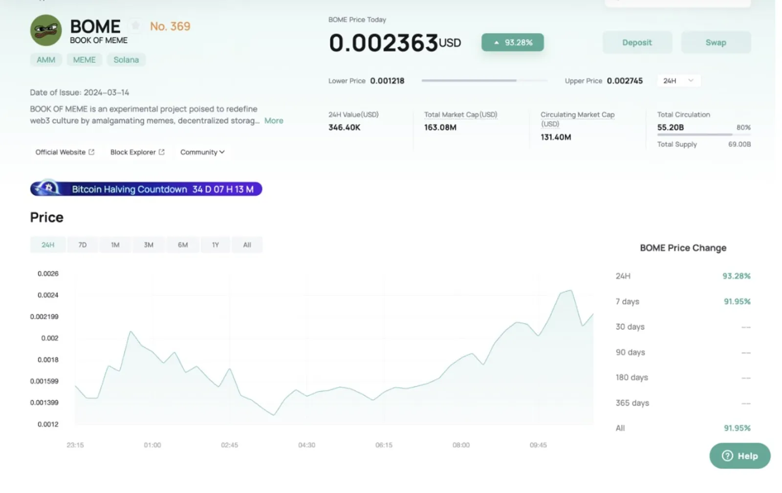Expand the description with More link

pos(274,121)
